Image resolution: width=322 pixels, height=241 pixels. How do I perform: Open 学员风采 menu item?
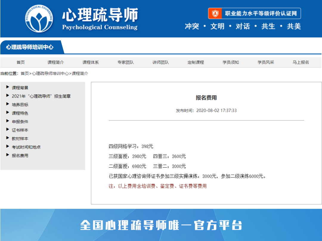point(266,62)
